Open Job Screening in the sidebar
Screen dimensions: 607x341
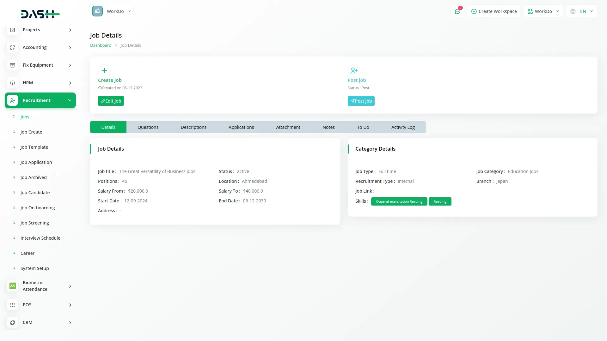tap(35, 223)
